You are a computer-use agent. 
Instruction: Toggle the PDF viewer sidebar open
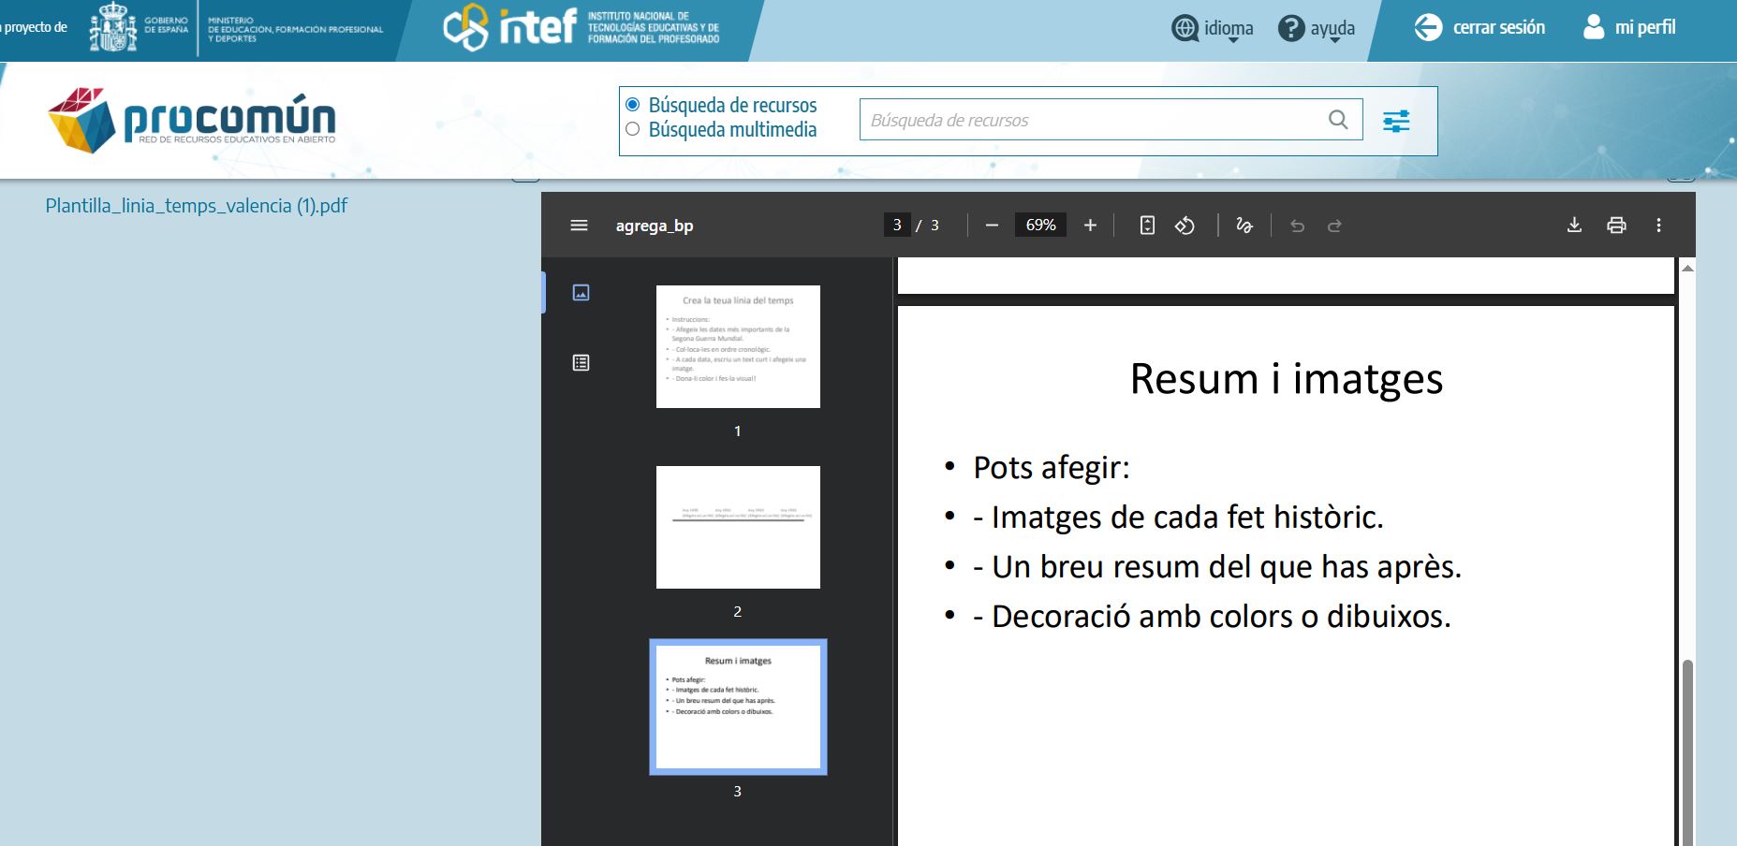pos(580,225)
